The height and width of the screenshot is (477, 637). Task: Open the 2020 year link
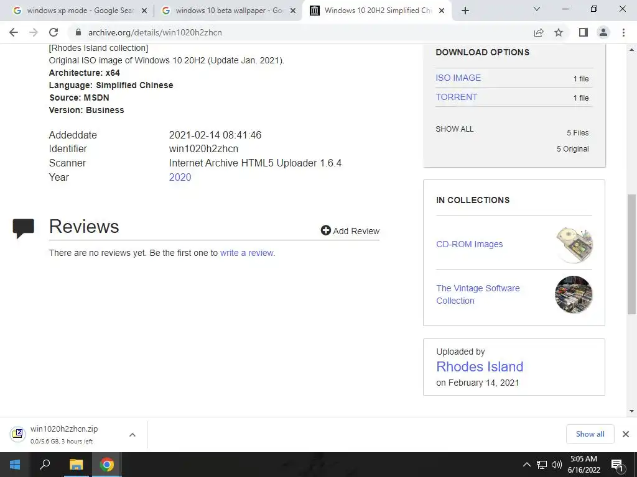180,177
